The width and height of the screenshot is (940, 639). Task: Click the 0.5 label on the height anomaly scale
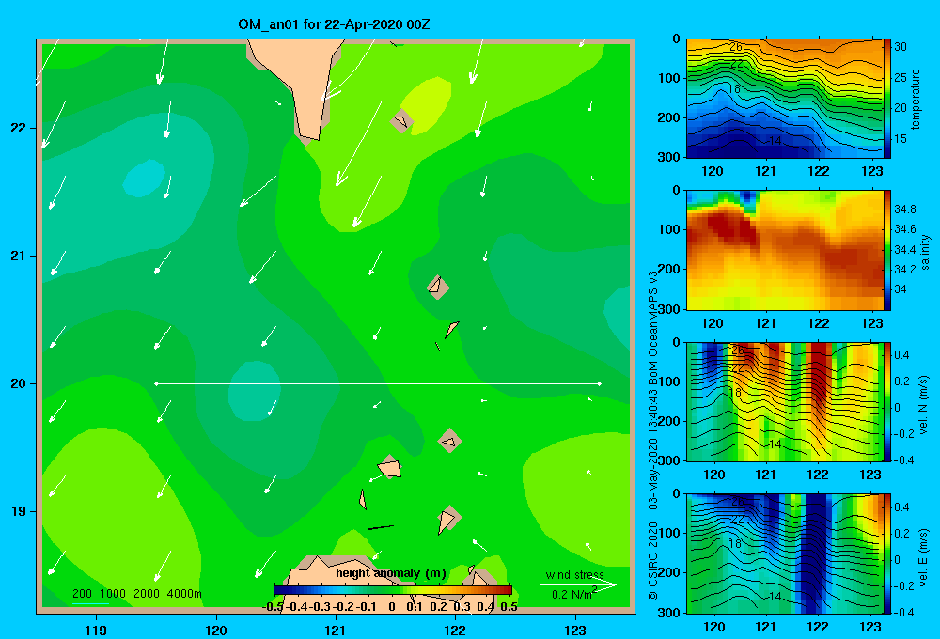(509, 607)
